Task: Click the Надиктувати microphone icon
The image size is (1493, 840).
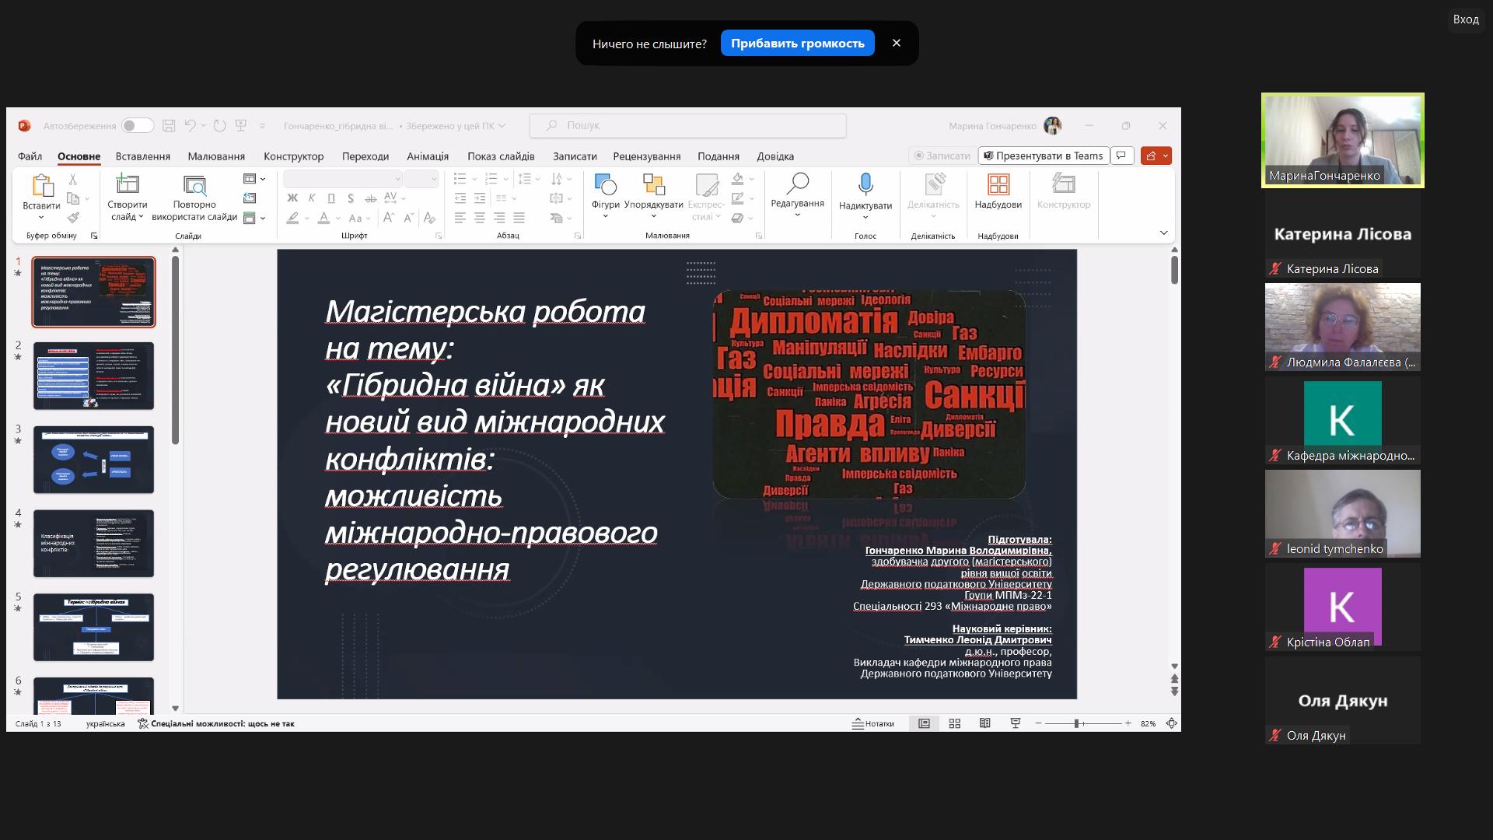Action: [865, 185]
